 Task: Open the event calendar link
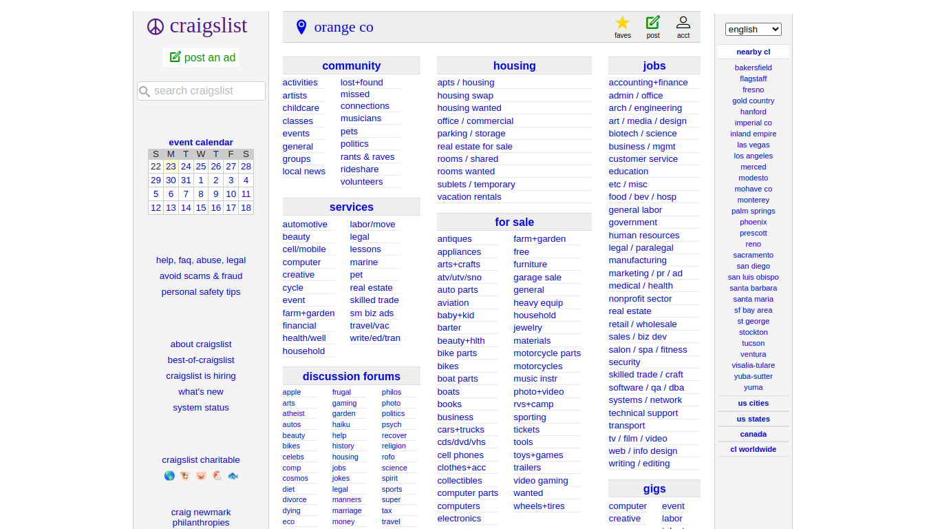click(201, 143)
